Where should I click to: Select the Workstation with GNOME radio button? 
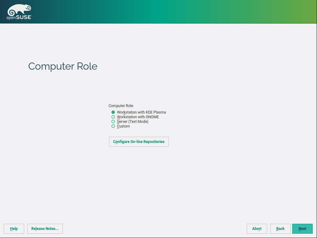113,117
